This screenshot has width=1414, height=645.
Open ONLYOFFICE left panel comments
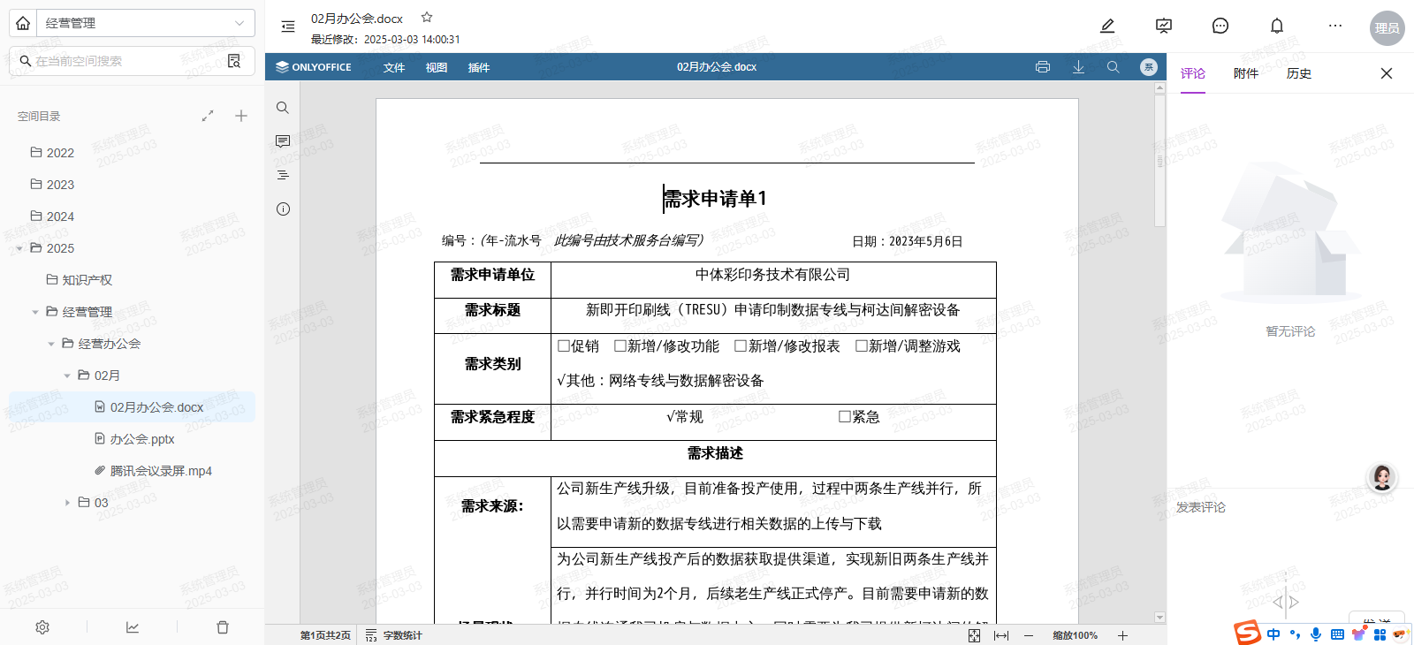click(283, 141)
